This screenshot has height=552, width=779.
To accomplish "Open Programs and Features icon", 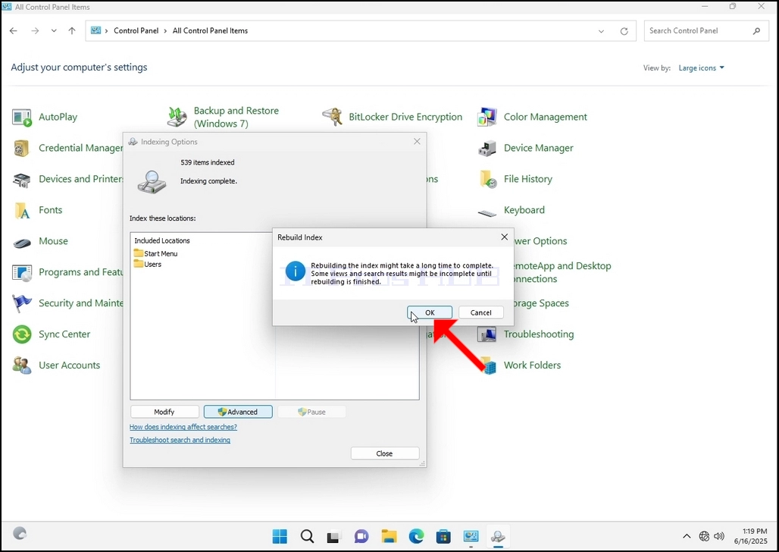I will click(x=21, y=272).
